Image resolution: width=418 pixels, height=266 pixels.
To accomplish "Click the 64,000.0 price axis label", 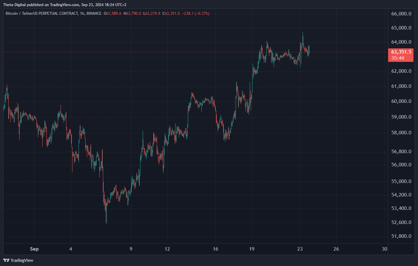I will coord(401,42).
